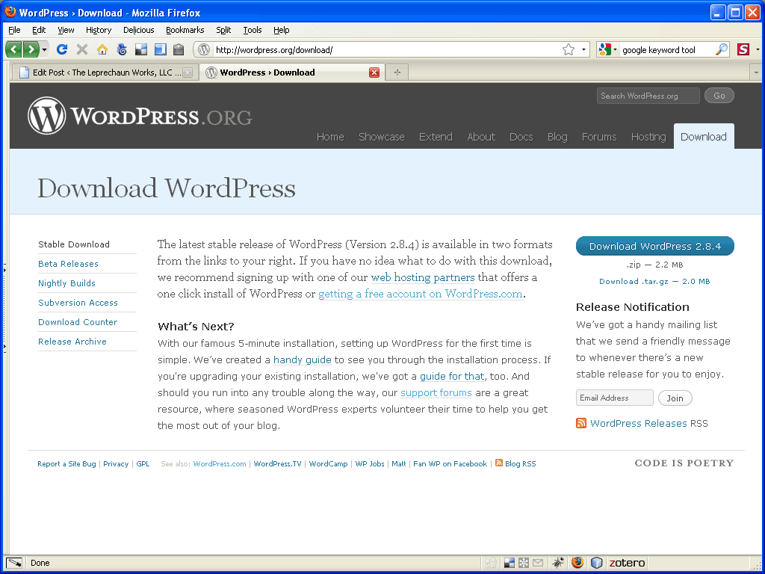The image size is (765, 574).
Task: Click the Nightly Builds sidebar link
Action: coord(66,283)
